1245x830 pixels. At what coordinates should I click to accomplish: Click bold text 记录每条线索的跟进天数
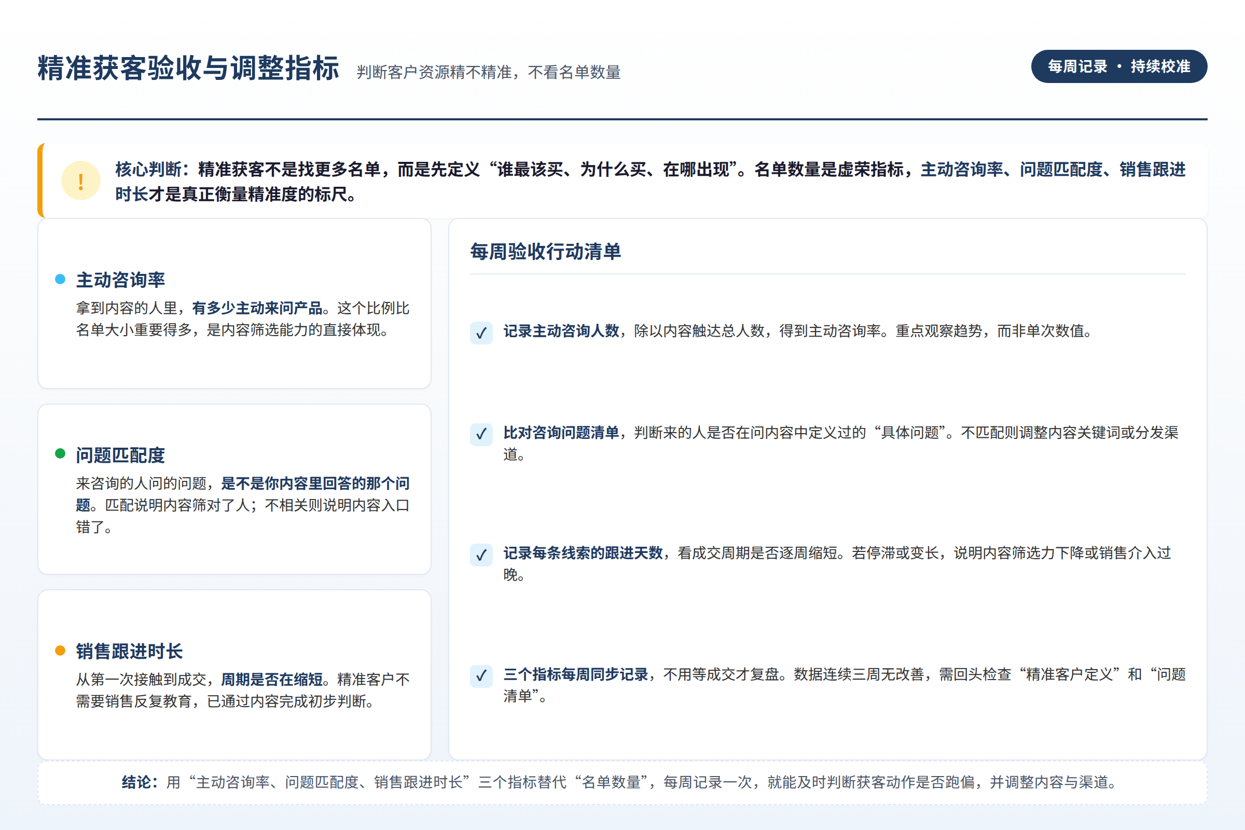click(583, 553)
